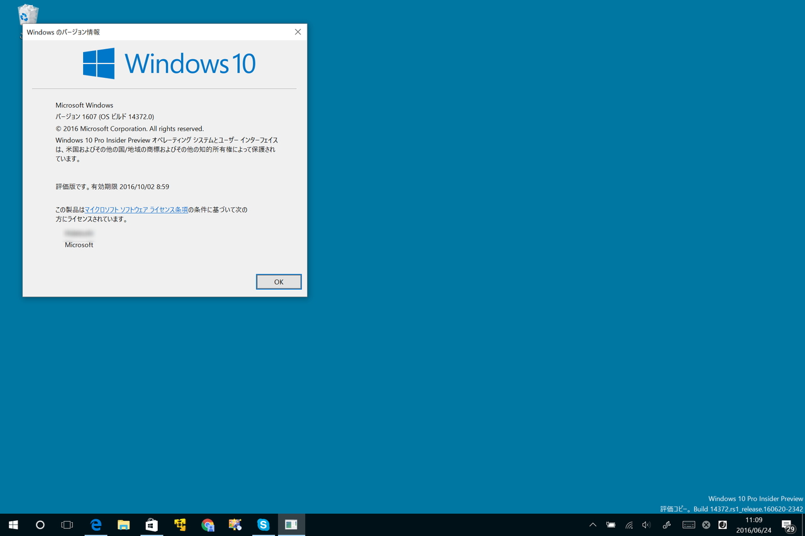Open the volume control in tray

click(x=647, y=525)
